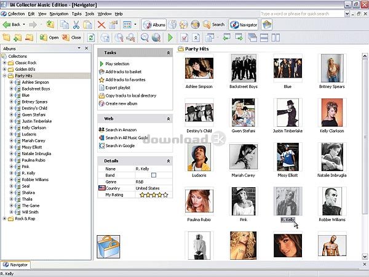This screenshot has height=277, width=369.
Task: Click Add tracks to basket
Action: pyautogui.click(x=124, y=71)
